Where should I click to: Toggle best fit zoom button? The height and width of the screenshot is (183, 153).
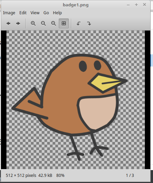point(64,23)
